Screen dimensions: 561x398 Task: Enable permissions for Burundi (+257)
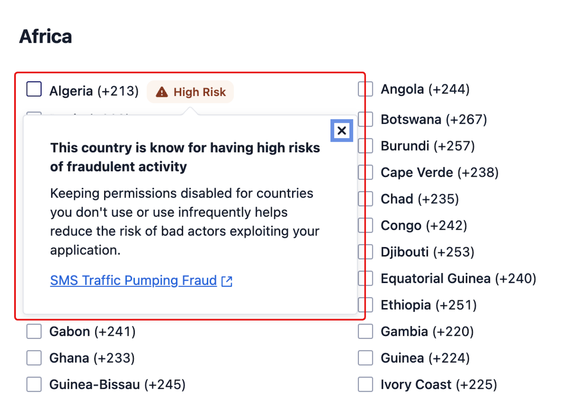click(x=365, y=145)
